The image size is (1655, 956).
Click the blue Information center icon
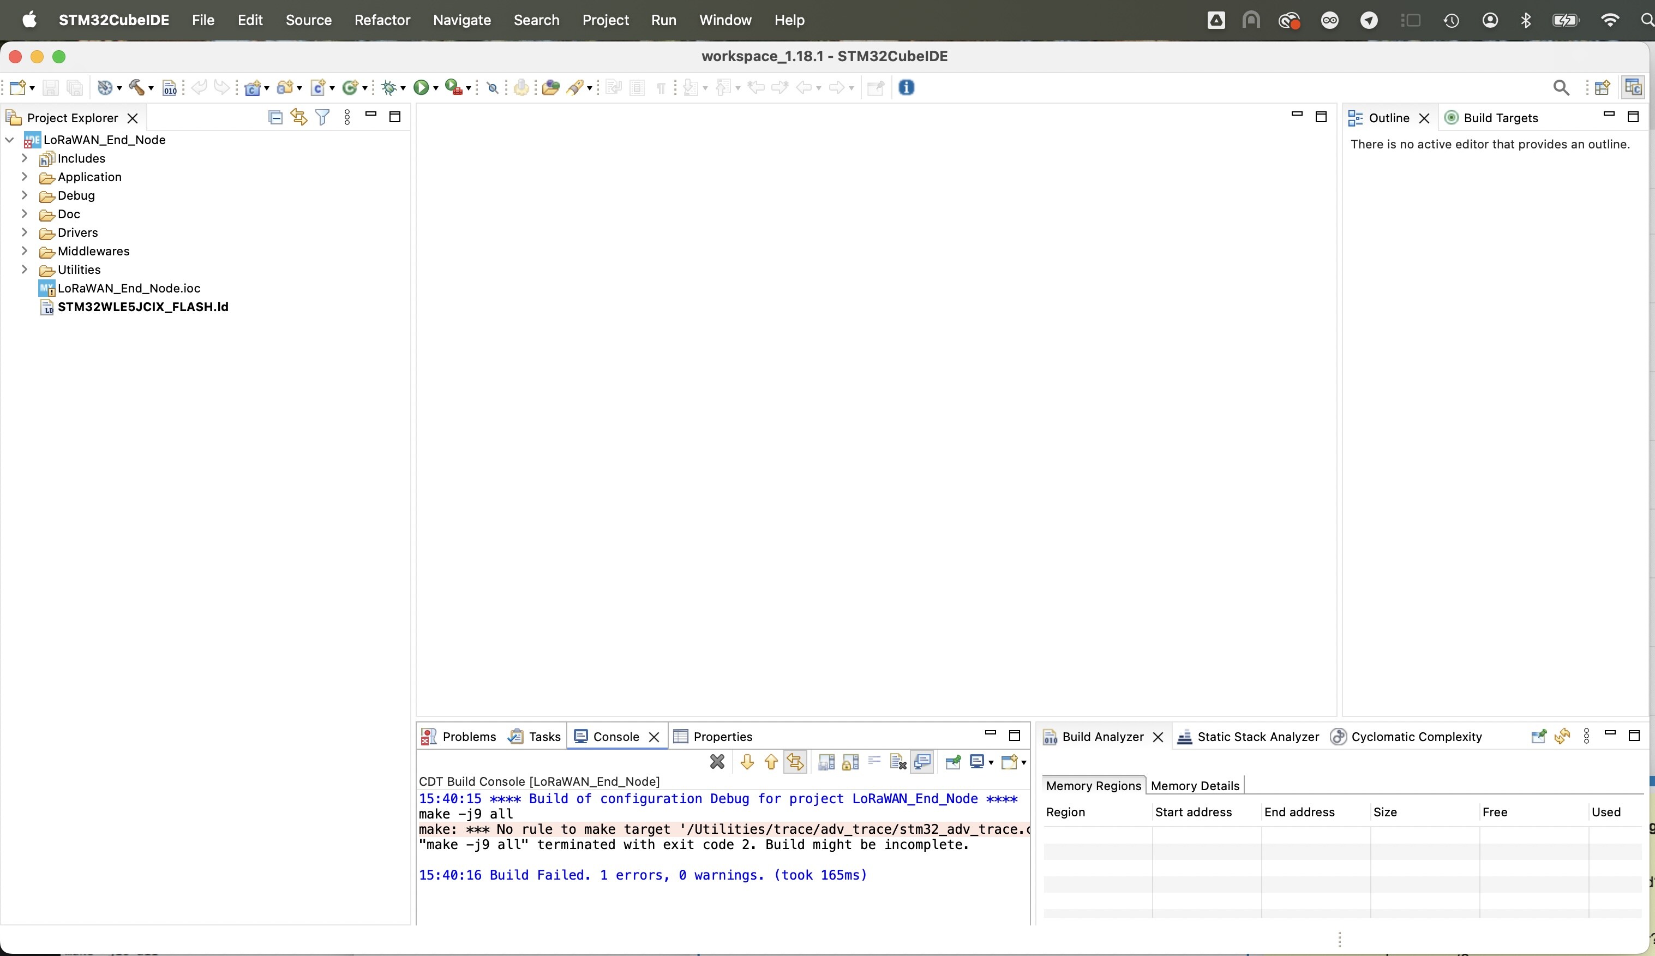pos(906,87)
